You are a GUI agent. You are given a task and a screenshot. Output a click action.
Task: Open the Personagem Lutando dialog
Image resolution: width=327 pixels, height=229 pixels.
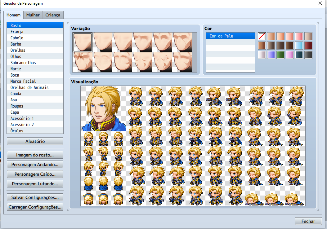pyautogui.click(x=35, y=183)
